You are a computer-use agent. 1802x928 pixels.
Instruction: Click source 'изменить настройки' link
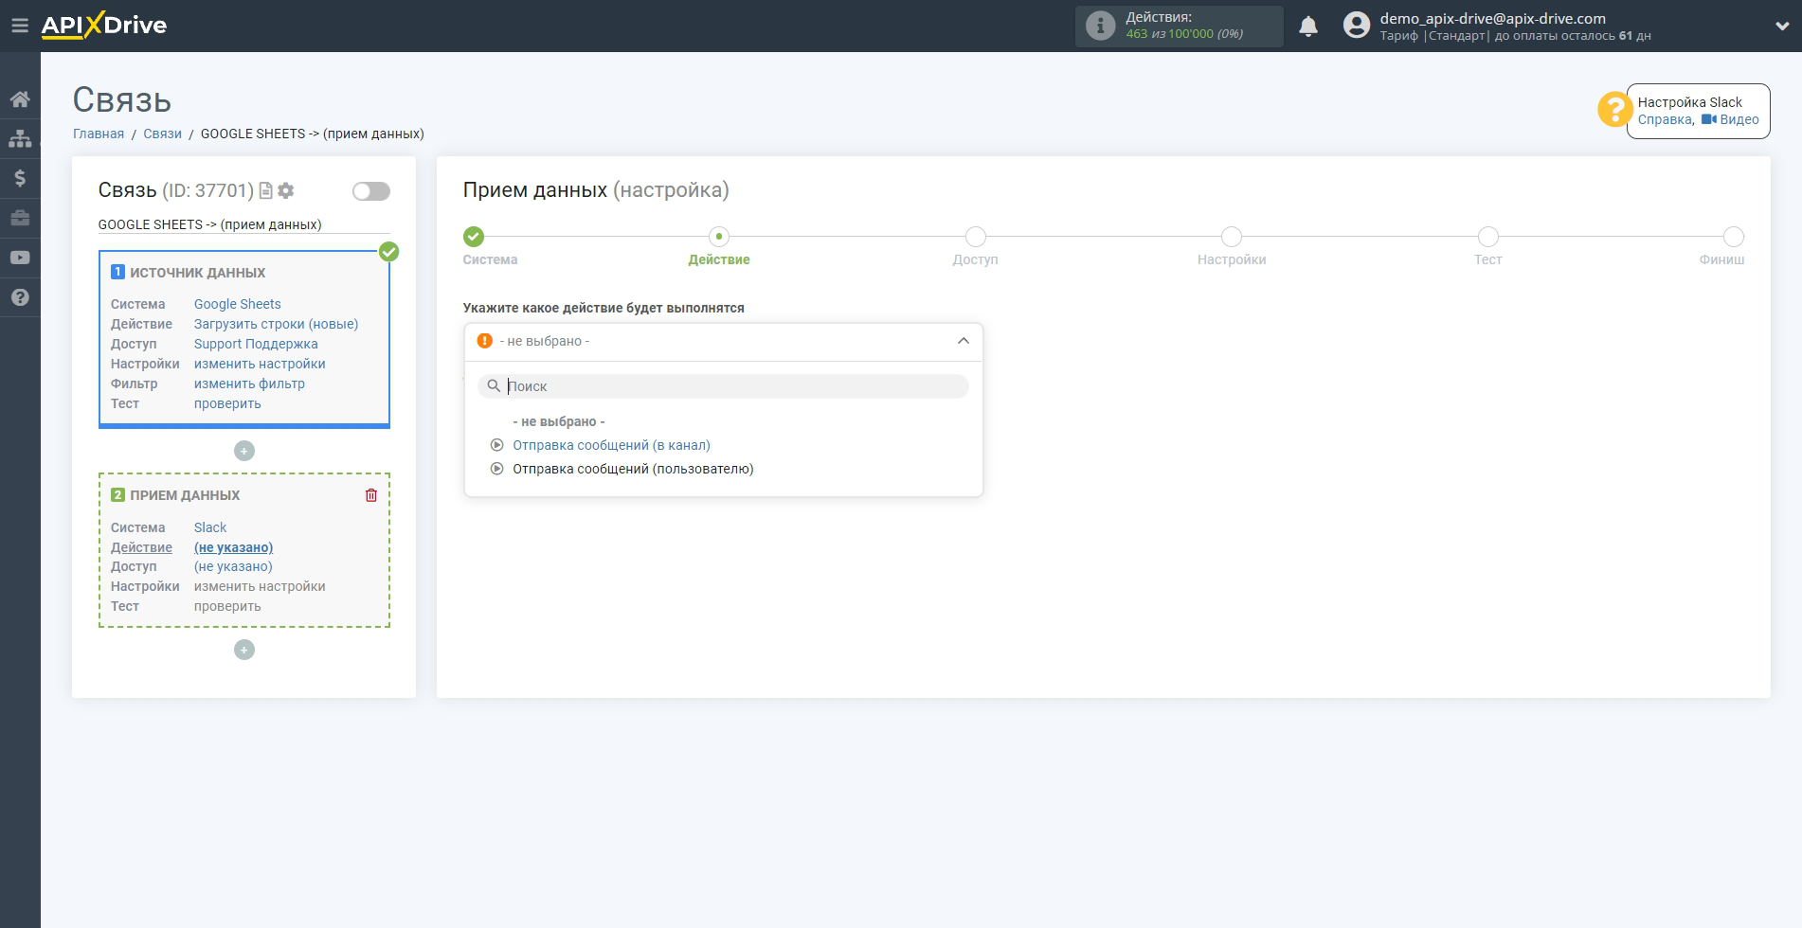coord(260,364)
